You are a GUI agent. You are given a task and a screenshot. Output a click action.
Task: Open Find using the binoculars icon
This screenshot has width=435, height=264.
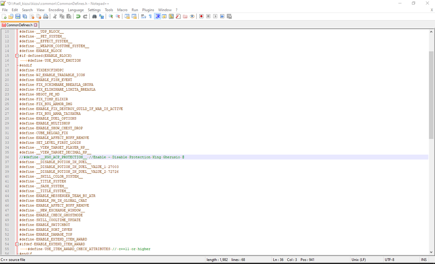coord(94,16)
